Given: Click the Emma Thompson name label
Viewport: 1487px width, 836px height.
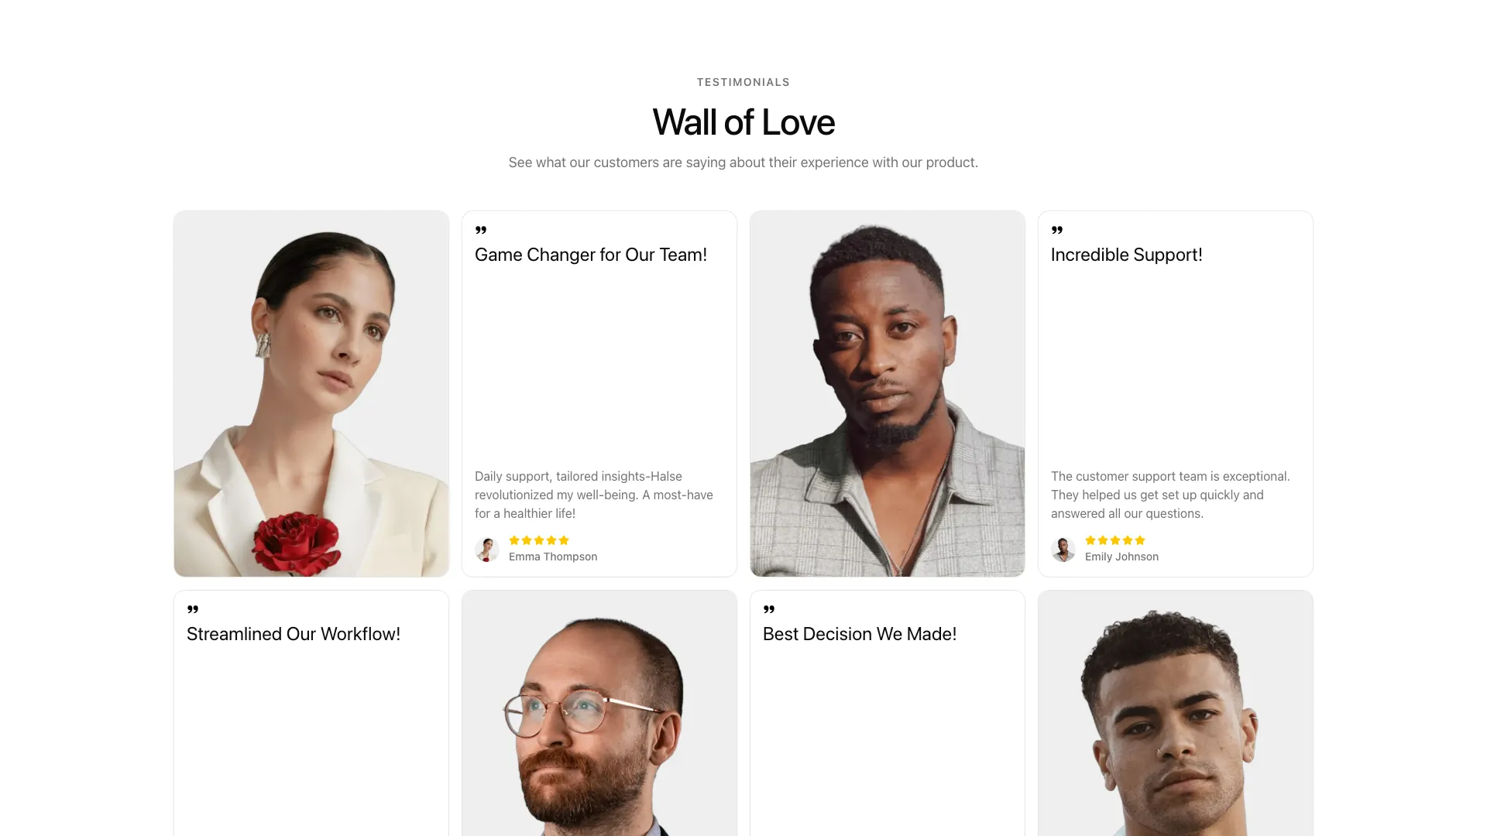Looking at the screenshot, I should coord(553,557).
